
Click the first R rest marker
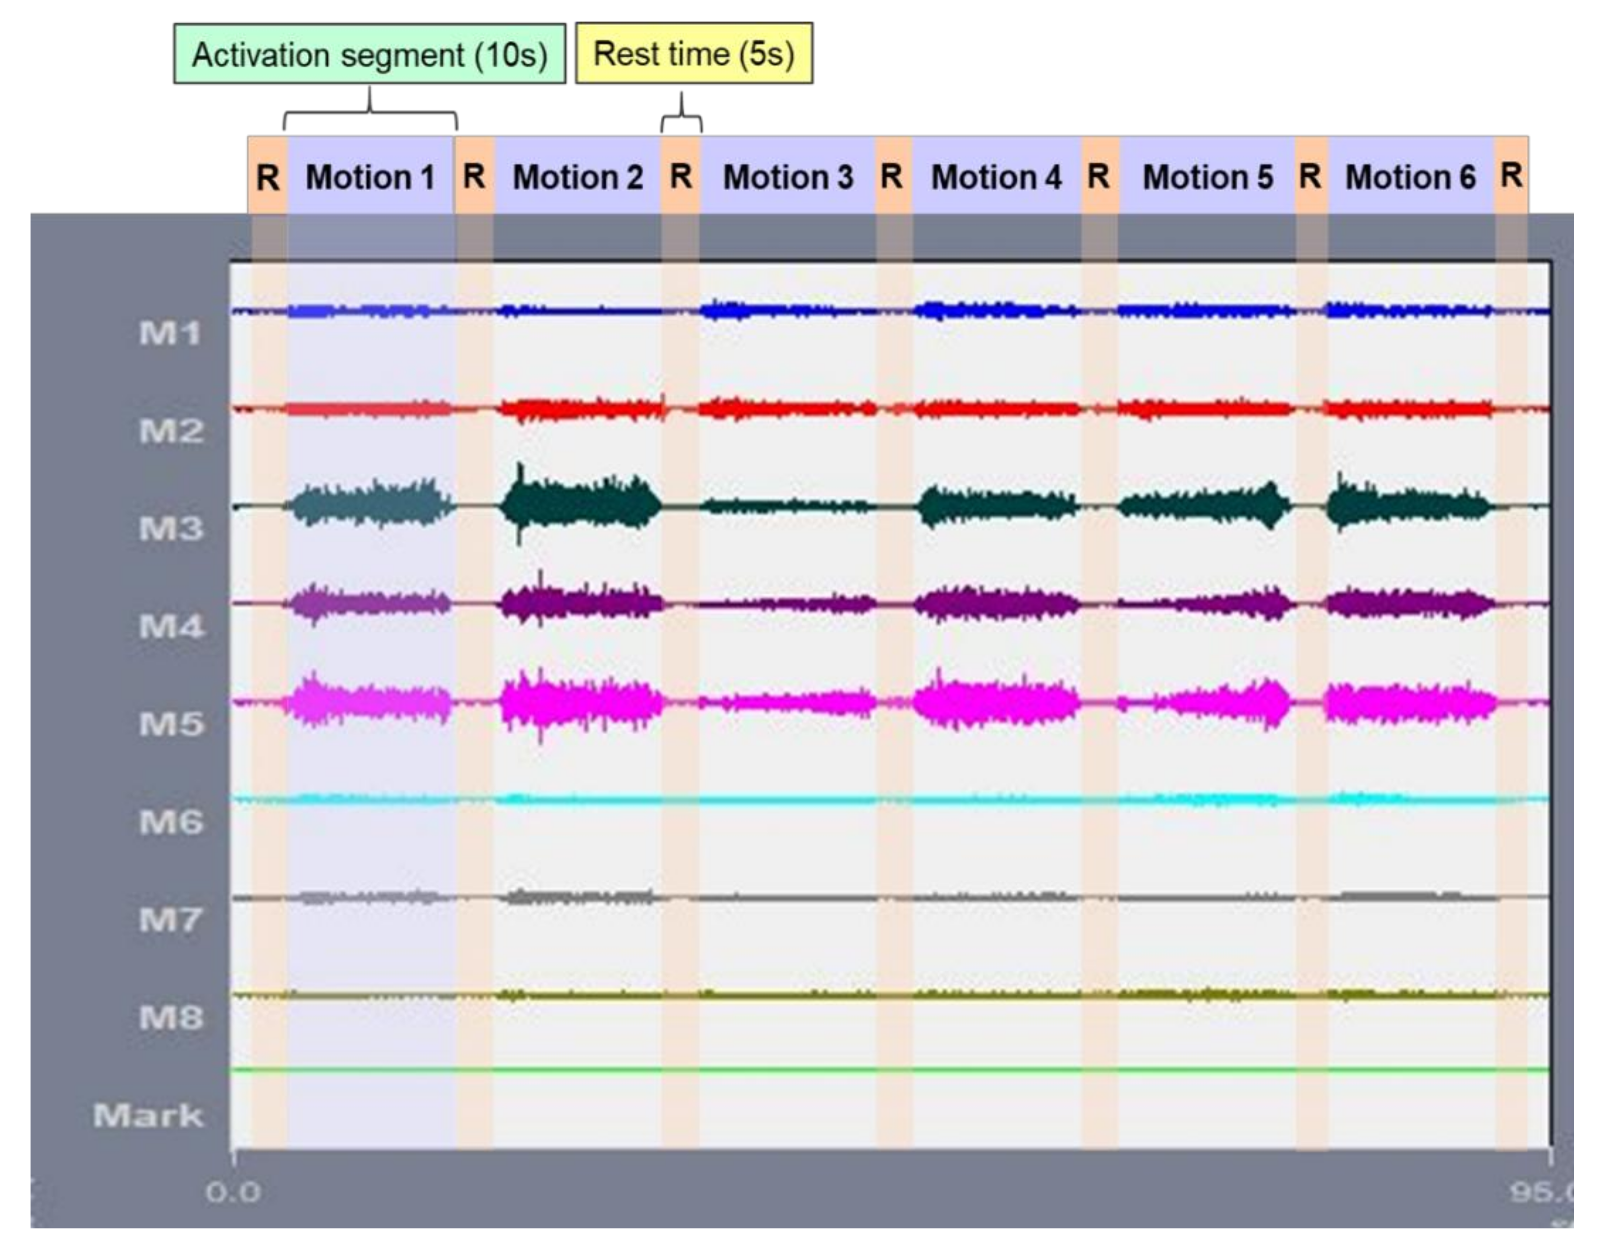267,177
